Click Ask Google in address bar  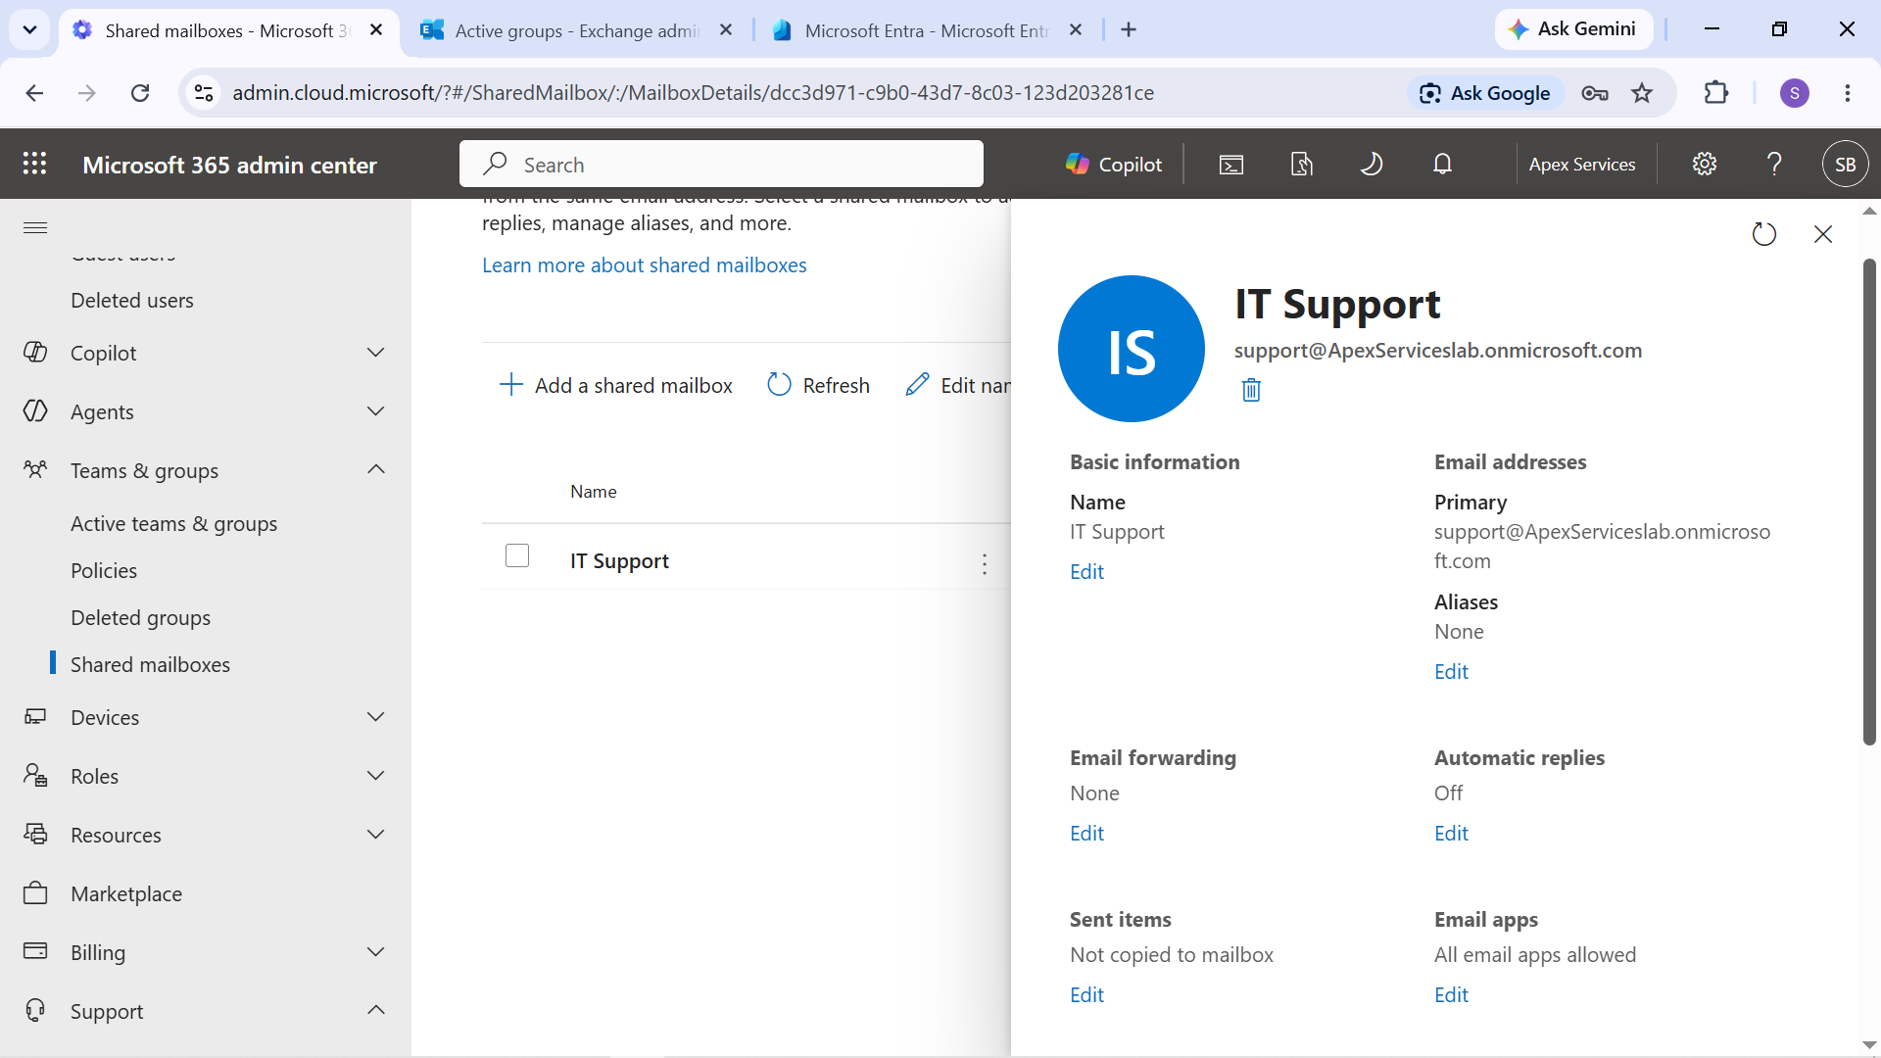coord(1485,93)
